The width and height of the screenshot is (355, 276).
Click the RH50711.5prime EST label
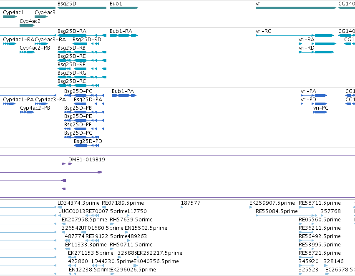[x=131, y=245]
